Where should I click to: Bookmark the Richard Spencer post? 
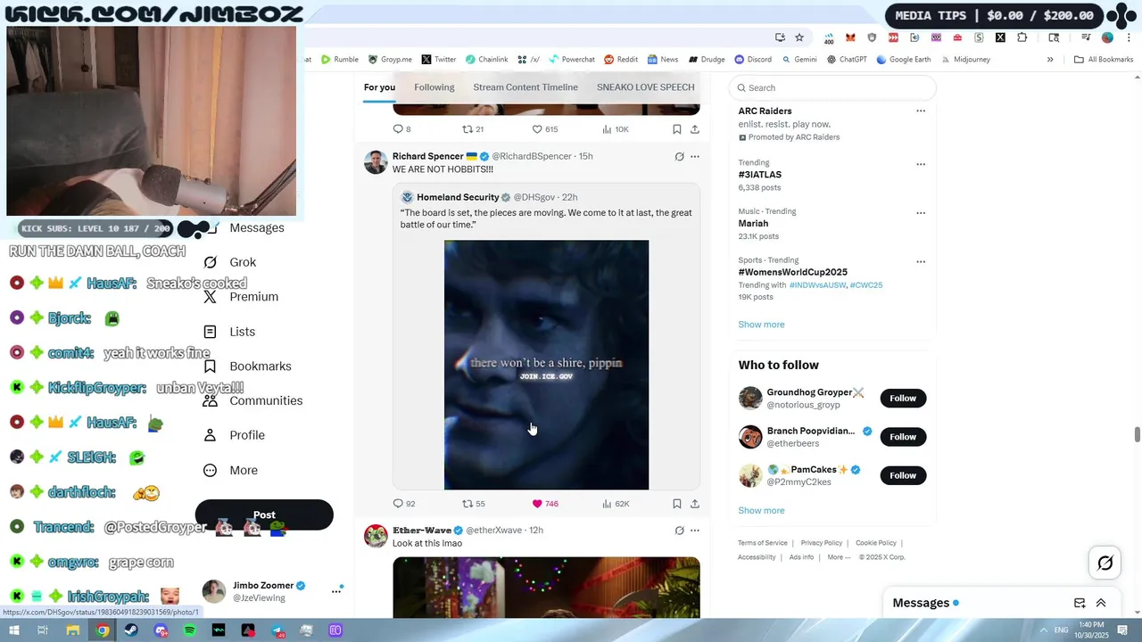pyautogui.click(x=677, y=504)
